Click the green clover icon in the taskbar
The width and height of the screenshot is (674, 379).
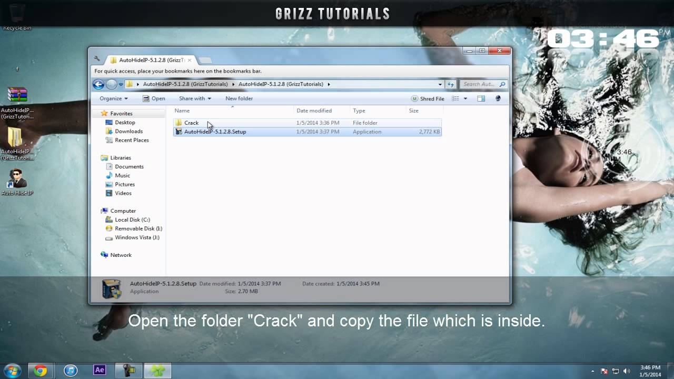tap(157, 371)
